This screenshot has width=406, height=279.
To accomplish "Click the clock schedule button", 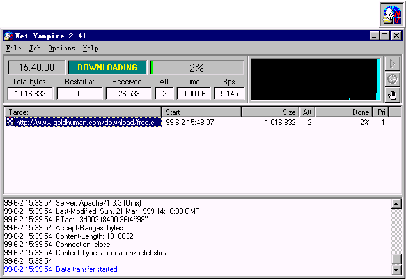I will (x=393, y=79).
